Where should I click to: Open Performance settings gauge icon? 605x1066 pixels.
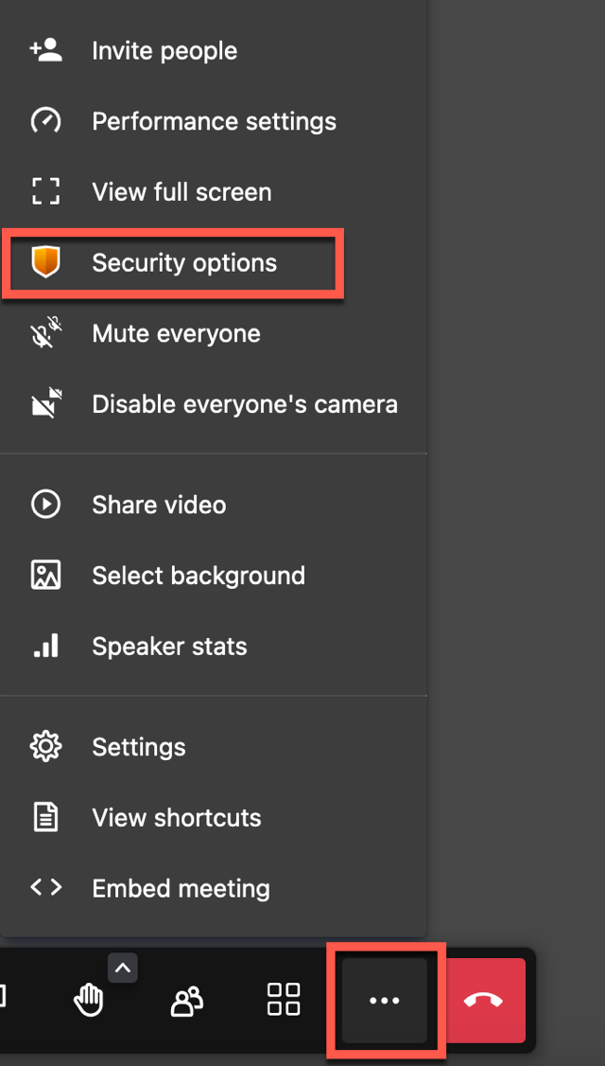coord(46,121)
